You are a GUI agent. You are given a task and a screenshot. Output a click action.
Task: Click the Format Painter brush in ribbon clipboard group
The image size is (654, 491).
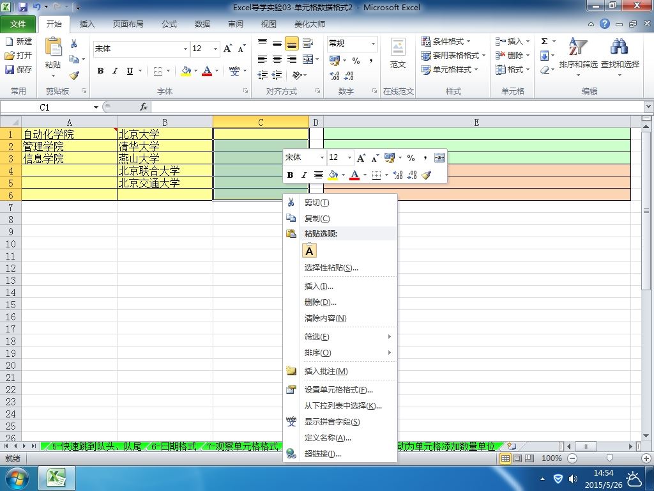[x=74, y=75]
